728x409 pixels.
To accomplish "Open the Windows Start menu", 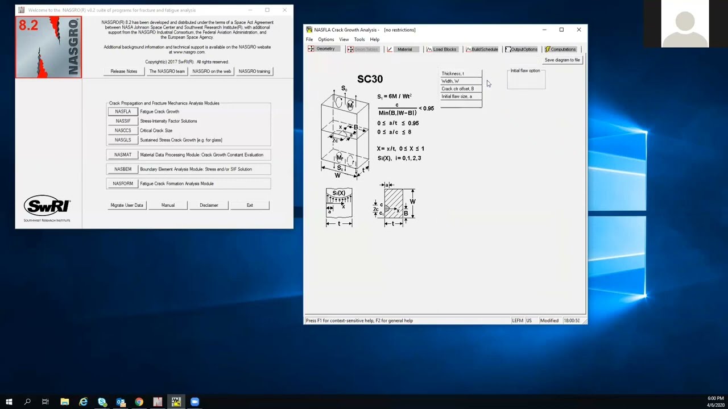I will [x=9, y=402].
